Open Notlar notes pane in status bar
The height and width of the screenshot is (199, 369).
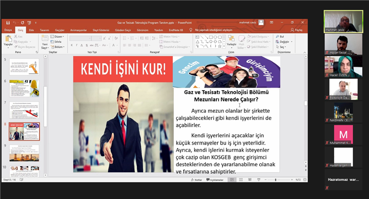pyautogui.click(x=196, y=180)
